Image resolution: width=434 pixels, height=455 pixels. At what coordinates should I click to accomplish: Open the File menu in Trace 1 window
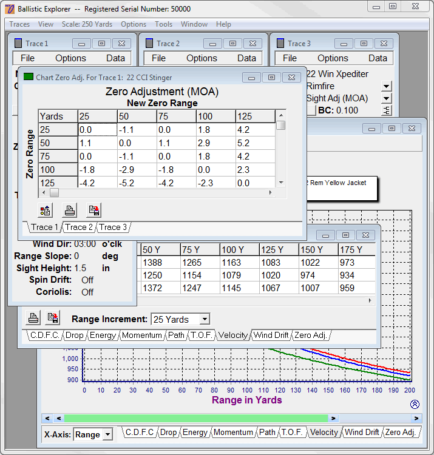coord(27,58)
